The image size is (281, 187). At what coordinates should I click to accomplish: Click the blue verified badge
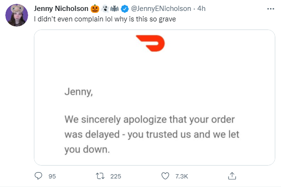pos(125,9)
